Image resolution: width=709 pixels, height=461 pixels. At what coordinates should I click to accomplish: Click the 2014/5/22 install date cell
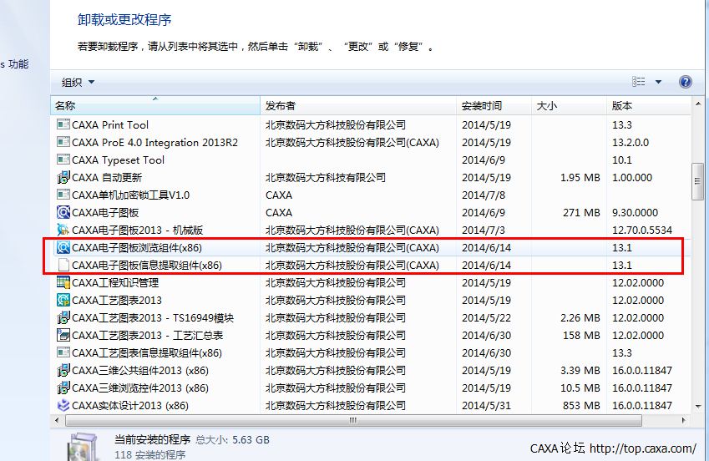coord(487,317)
